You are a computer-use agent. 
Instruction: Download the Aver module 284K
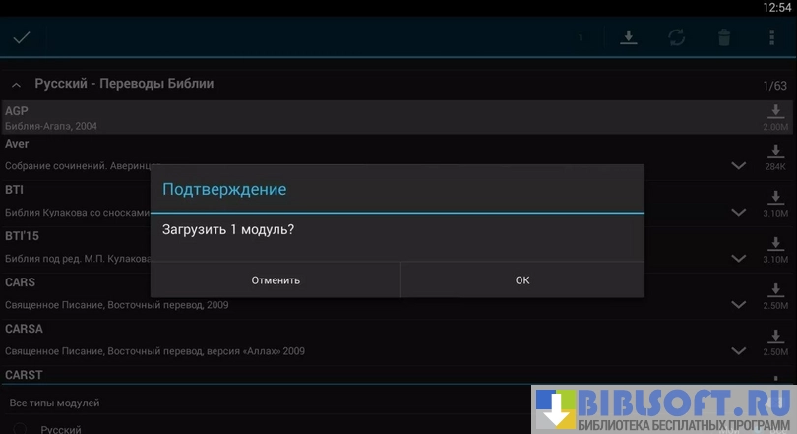tap(775, 155)
